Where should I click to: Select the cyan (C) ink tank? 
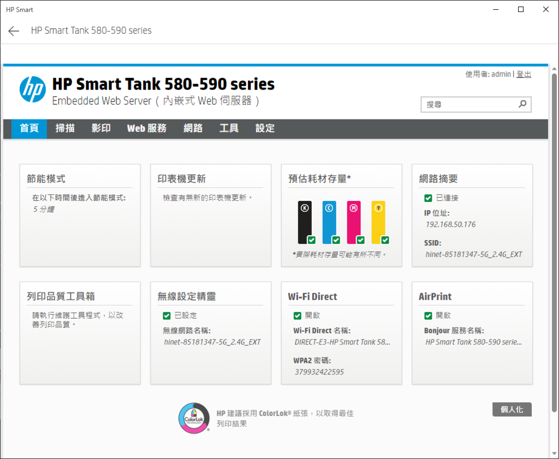coord(329,222)
